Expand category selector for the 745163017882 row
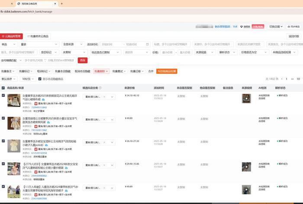This screenshot has height=204, width=303. pyautogui.click(x=112, y=119)
